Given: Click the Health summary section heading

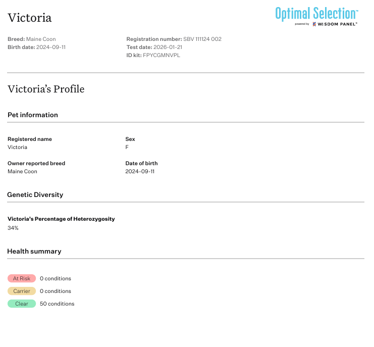Looking at the screenshot, I should point(34,252).
